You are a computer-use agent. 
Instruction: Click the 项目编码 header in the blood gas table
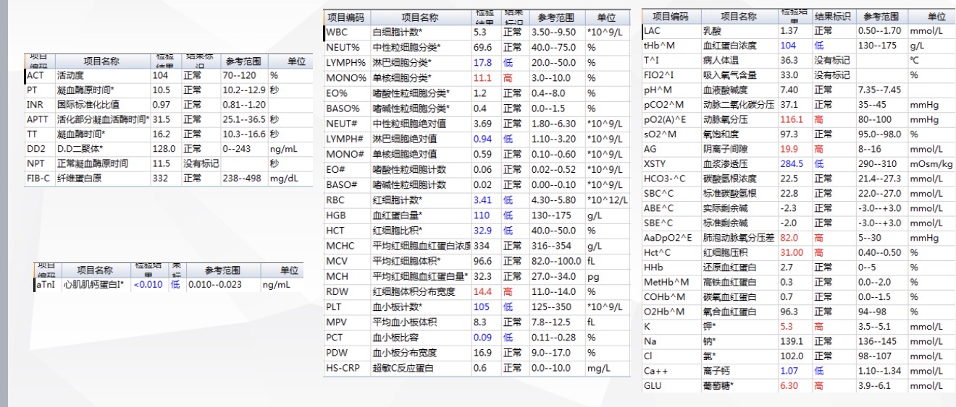click(670, 17)
